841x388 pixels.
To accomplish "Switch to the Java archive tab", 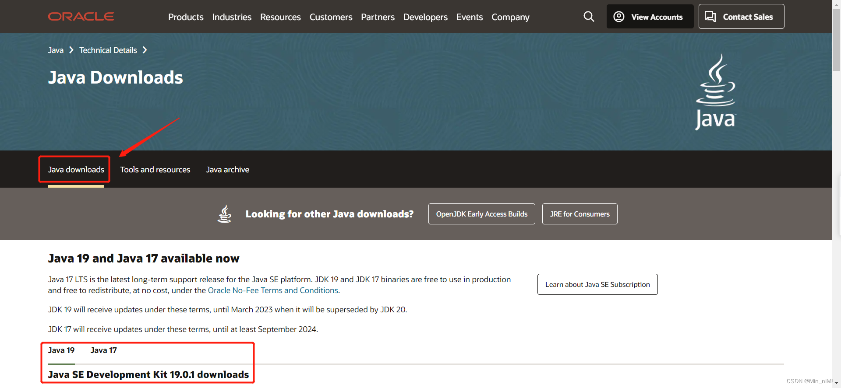I will point(228,170).
